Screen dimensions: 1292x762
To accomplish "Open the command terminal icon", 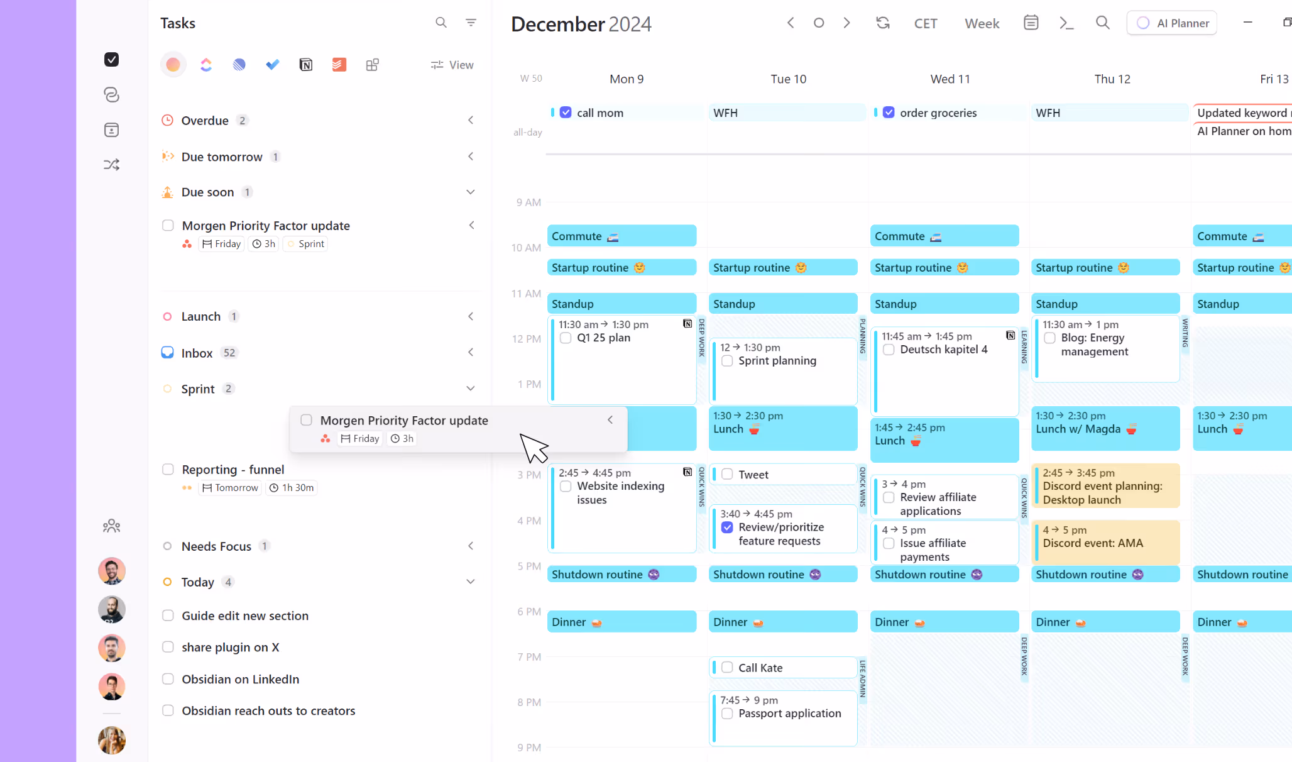I will pos(1066,23).
